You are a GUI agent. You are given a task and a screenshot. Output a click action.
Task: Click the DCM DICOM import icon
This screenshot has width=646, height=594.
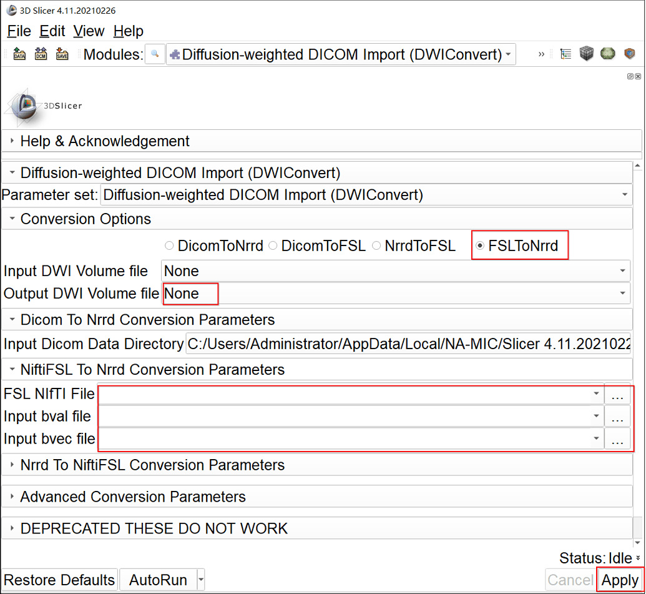[41, 54]
